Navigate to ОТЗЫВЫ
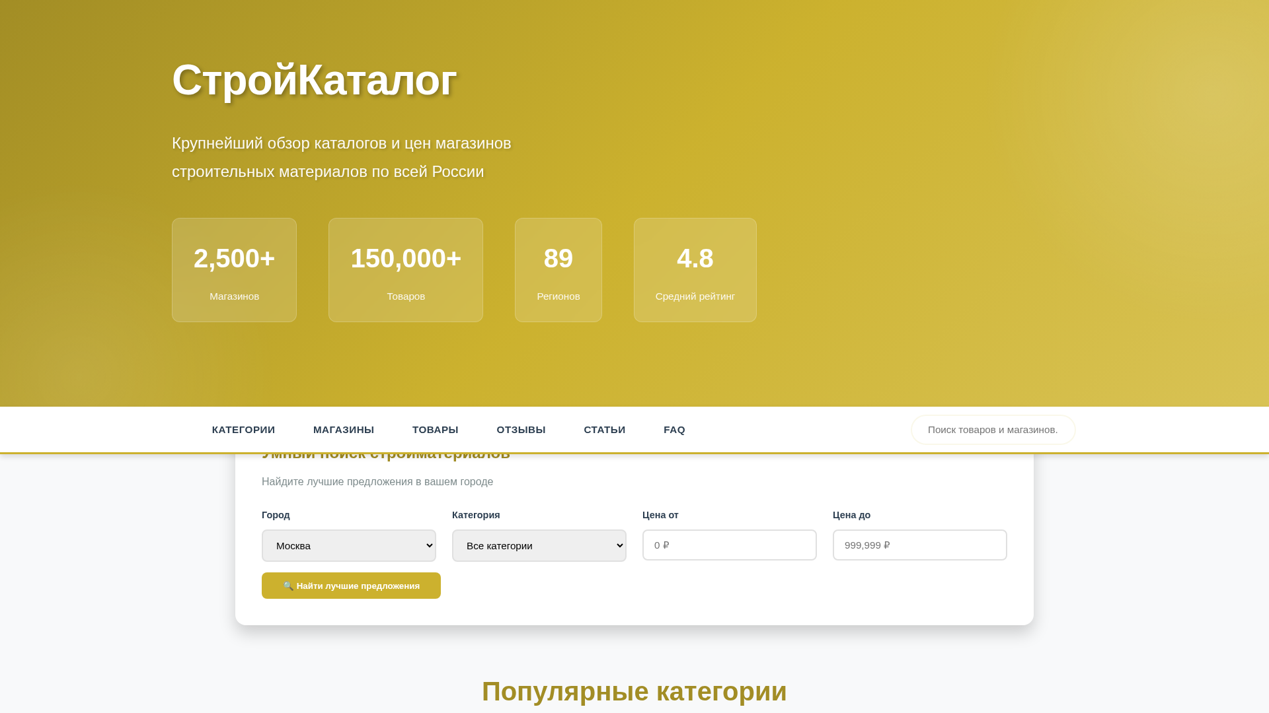Viewport: 1269px width, 713px height. pyautogui.click(x=521, y=430)
